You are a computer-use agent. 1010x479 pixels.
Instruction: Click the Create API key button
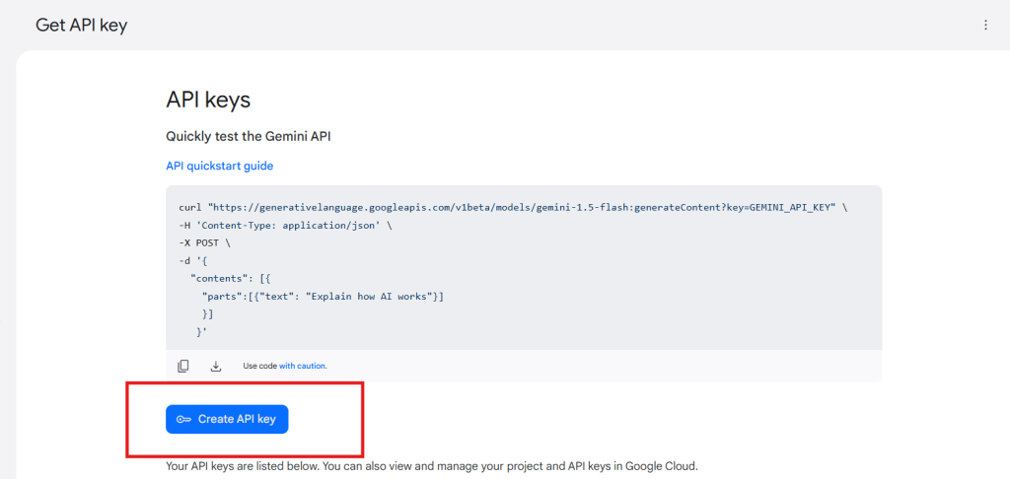coord(227,419)
